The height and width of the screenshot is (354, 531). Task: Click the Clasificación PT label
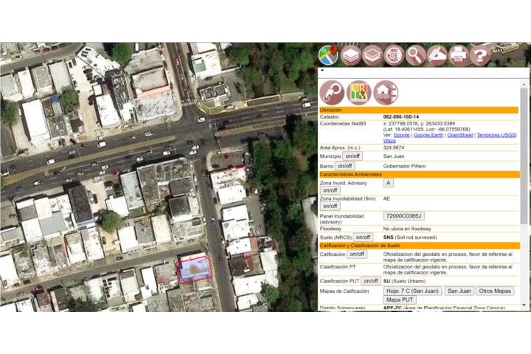pyautogui.click(x=338, y=267)
